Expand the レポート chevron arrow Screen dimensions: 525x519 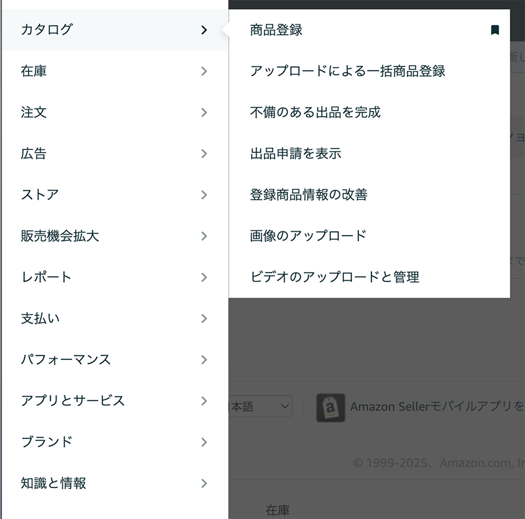[x=204, y=277]
